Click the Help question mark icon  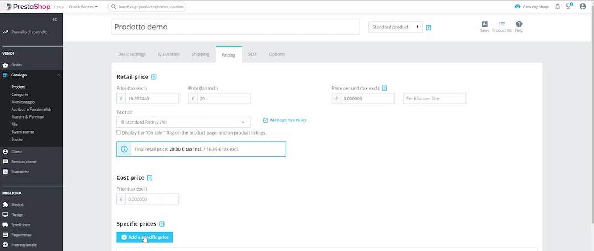[519, 26]
